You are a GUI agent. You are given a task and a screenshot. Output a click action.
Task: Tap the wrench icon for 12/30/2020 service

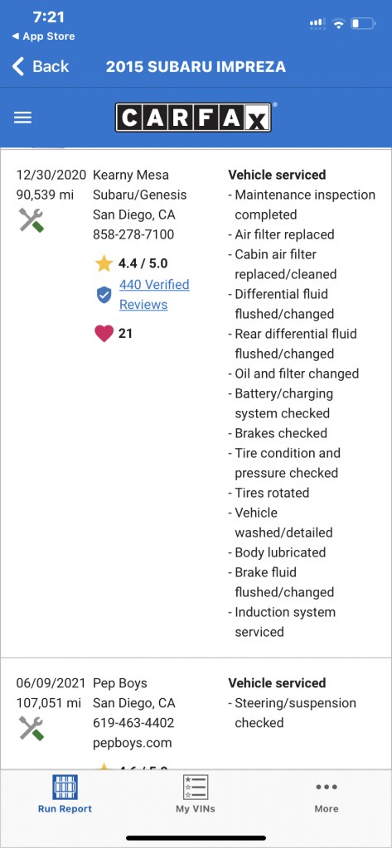click(x=31, y=220)
